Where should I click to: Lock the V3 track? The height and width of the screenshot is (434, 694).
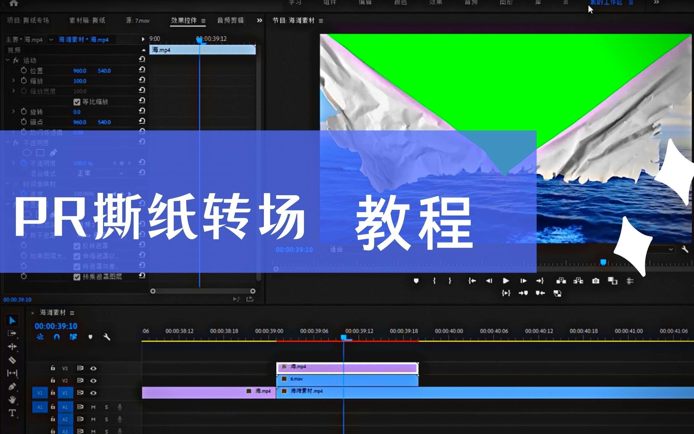[53, 368]
